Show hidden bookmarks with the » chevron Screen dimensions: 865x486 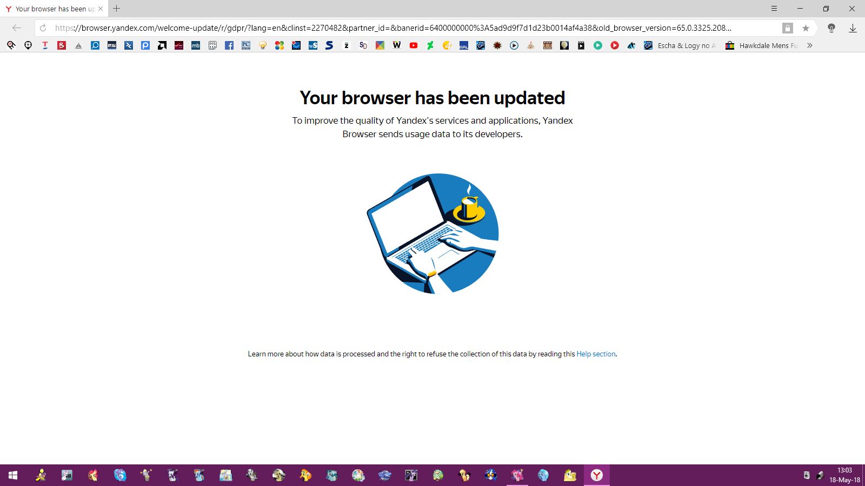point(809,45)
